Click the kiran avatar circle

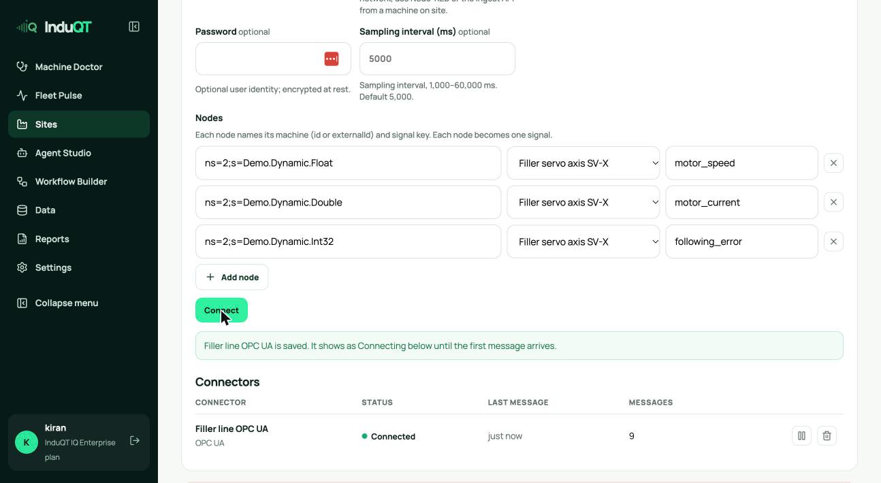pos(27,442)
